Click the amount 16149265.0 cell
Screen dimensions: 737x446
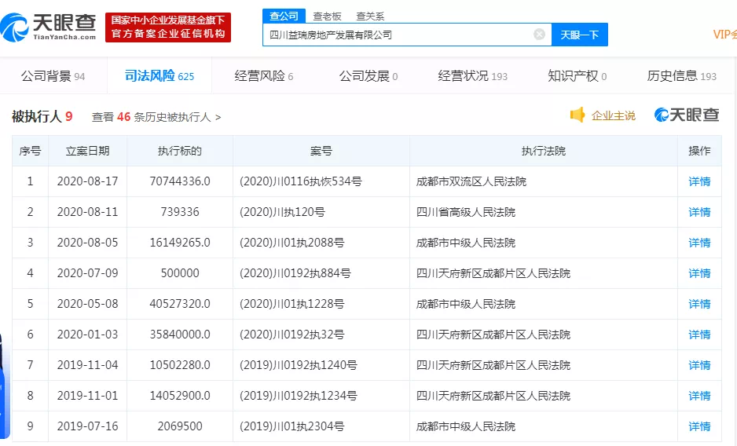click(180, 243)
